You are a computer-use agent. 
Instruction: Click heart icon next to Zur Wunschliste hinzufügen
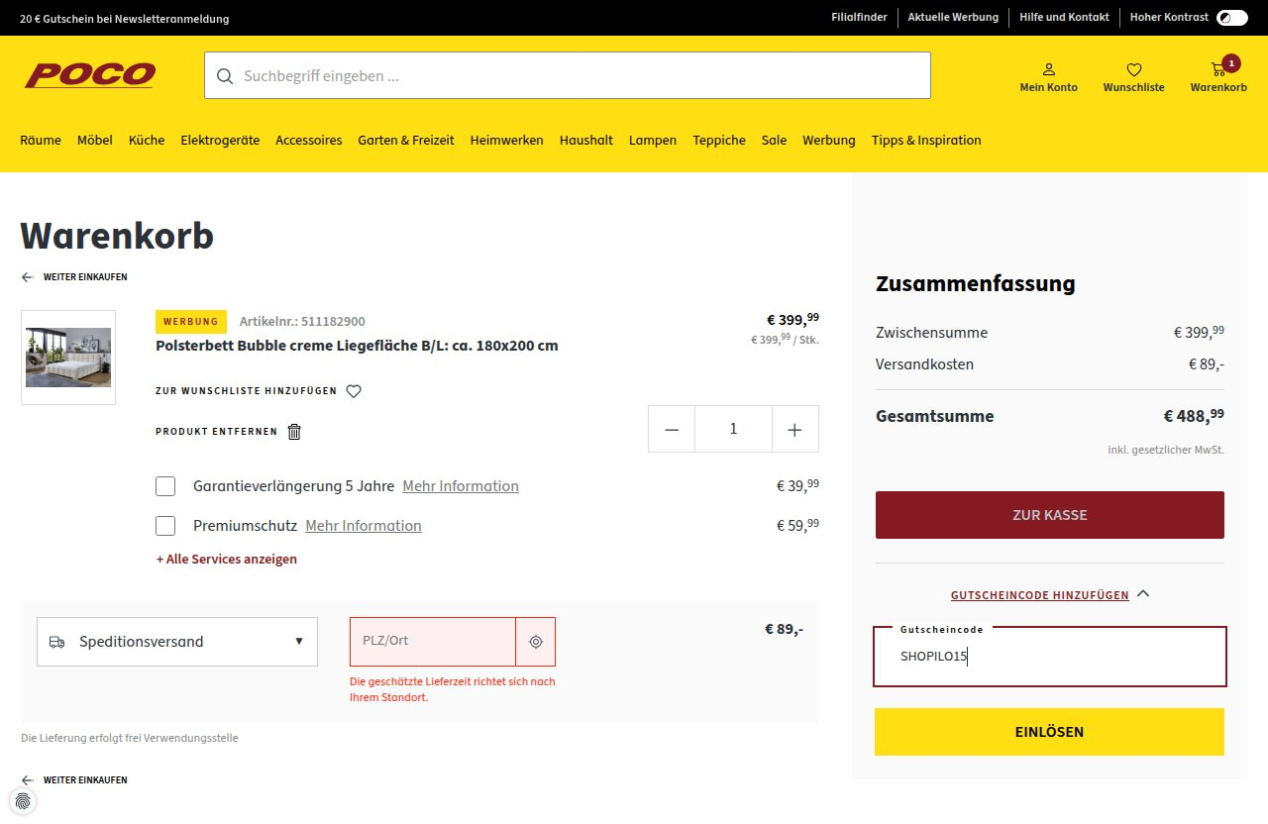pos(354,391)
